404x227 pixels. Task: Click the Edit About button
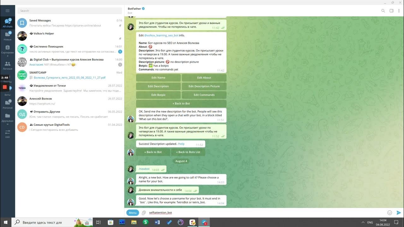204,78
